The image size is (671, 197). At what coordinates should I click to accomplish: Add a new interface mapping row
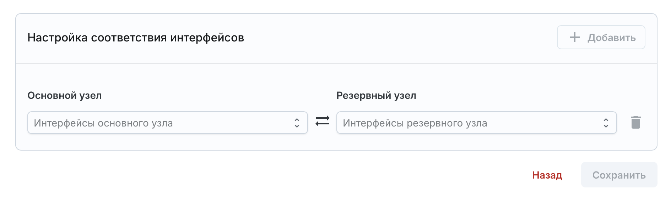tap(601, 37)
